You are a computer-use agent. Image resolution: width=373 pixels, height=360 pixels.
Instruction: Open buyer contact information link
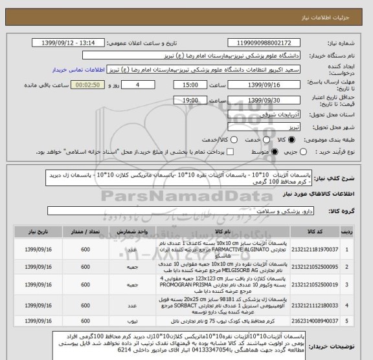pos(78,70)
